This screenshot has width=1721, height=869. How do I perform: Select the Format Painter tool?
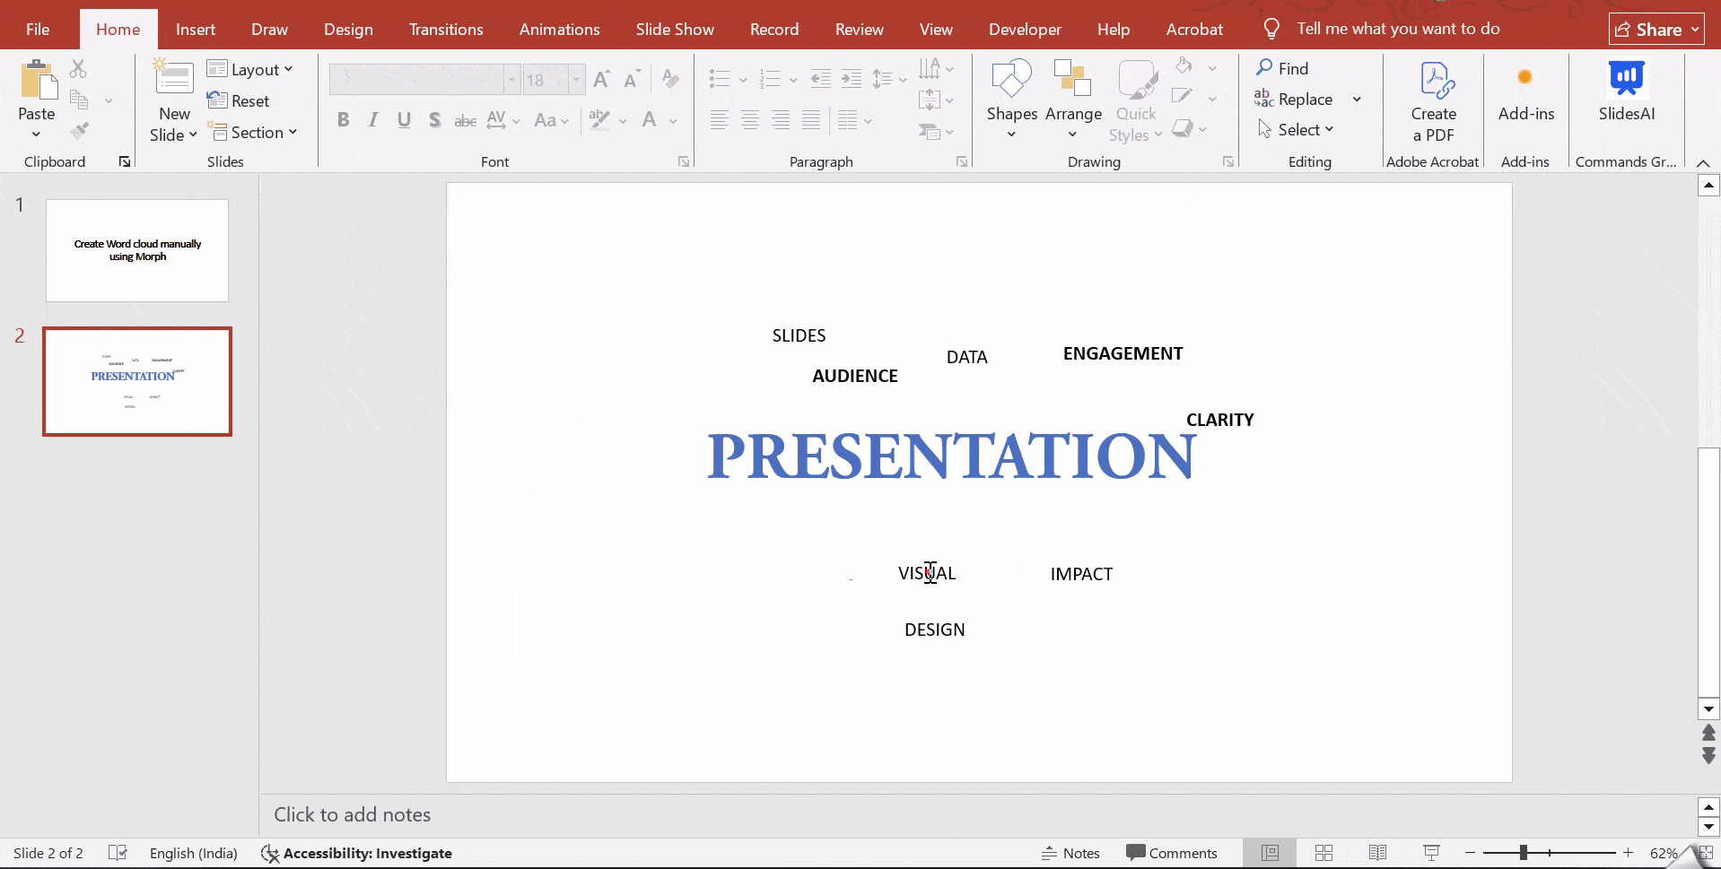coord(80,131)
